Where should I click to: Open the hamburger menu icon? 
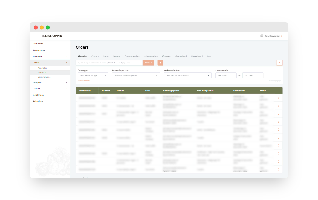pos(37,36)
